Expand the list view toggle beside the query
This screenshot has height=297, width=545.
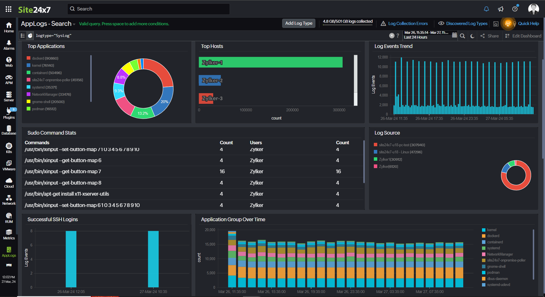click(x=22, y=35)
